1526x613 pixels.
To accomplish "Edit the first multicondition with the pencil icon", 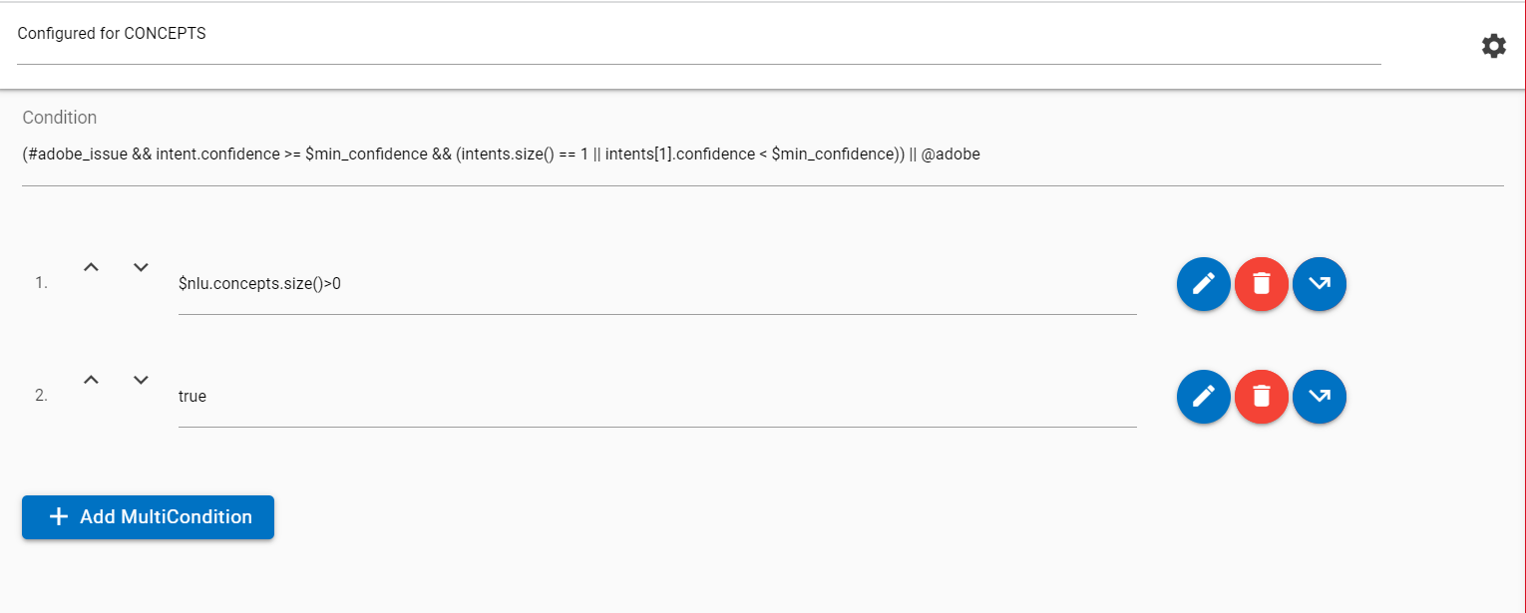I will coord(1203,284).
